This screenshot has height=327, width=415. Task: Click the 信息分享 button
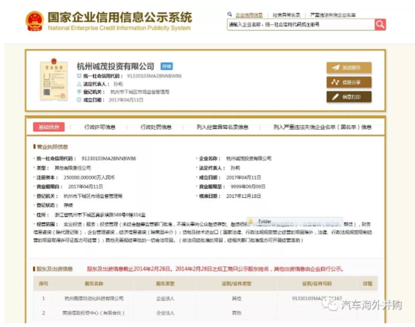[349, 82]
